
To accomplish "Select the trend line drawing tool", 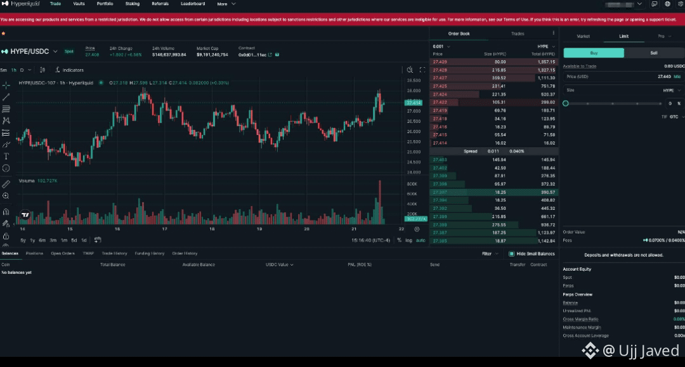I will [x=6, y=97].
